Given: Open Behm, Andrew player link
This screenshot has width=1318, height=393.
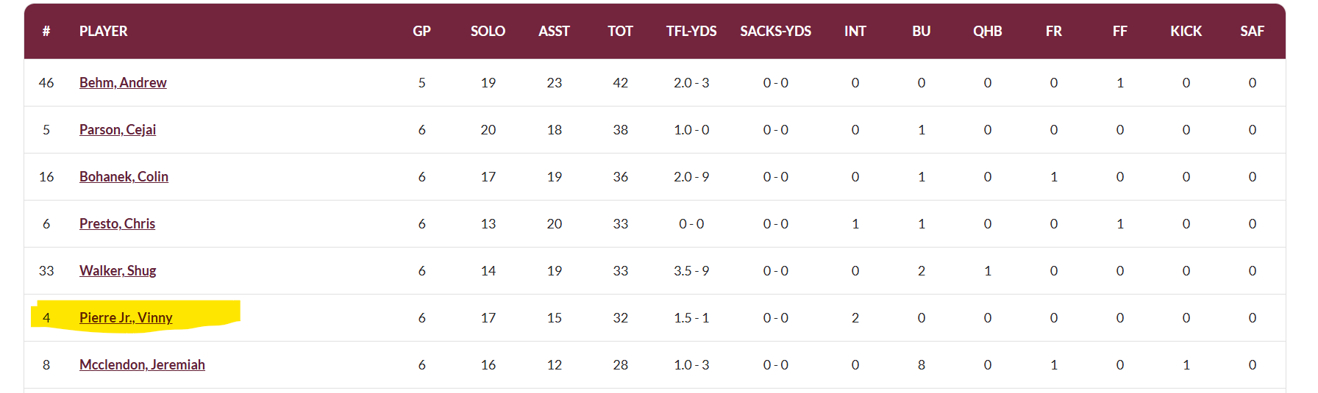Looking at the screenshot, I should coord(123,83).
